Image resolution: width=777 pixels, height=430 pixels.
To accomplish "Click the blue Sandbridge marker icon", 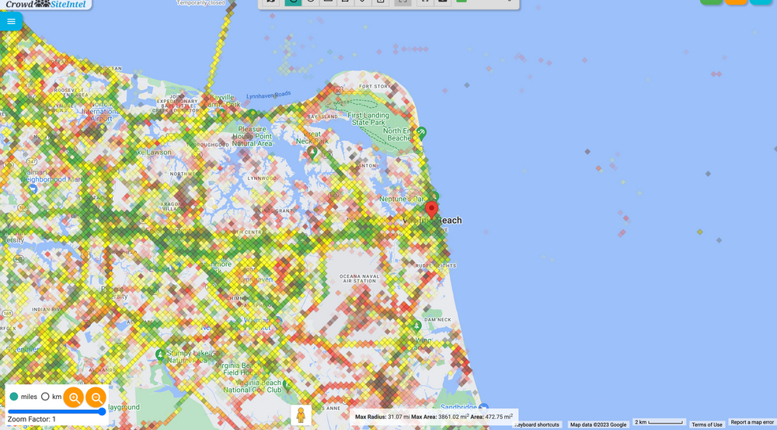I will coord(483,408).
